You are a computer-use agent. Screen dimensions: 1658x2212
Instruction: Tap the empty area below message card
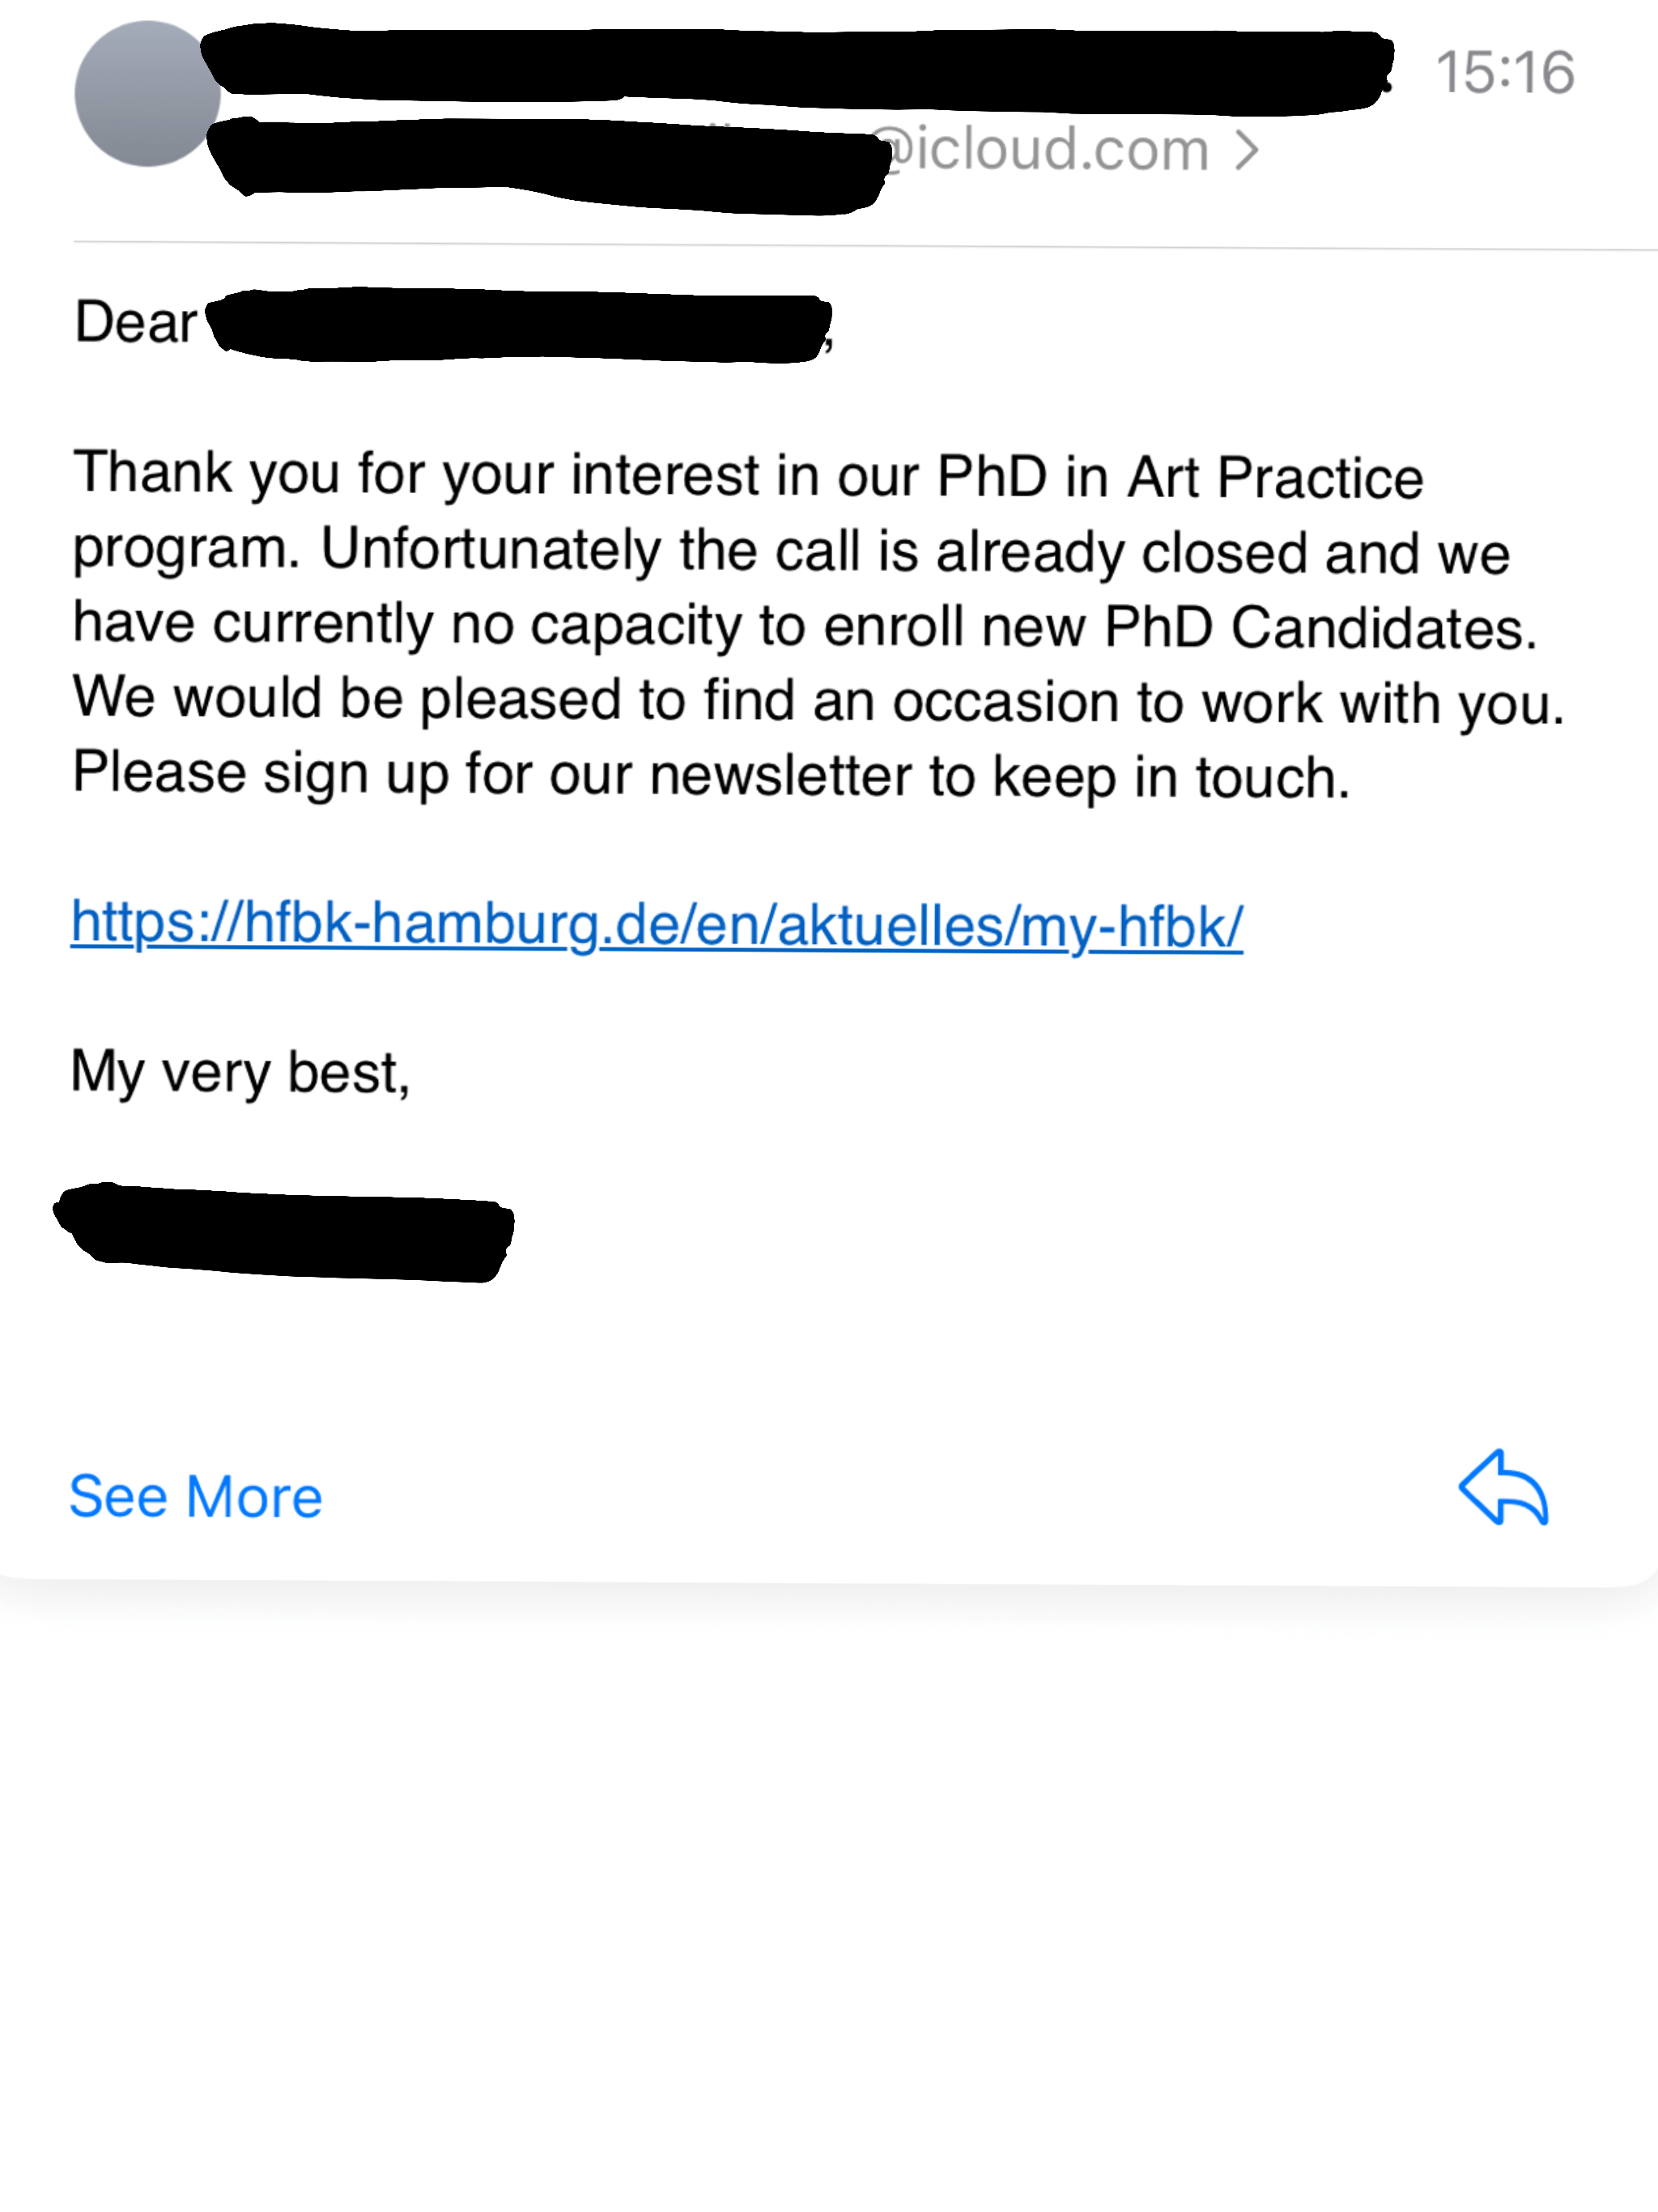tap(829, 1900)
